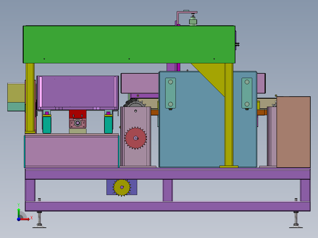Click the blue Z axis ball of triad
The image size is (318, 238).
pyautogui.click(x=19, y=219)
